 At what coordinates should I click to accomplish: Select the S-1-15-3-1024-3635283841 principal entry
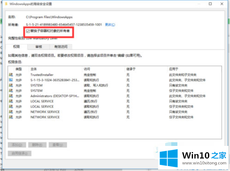point(55,80)
